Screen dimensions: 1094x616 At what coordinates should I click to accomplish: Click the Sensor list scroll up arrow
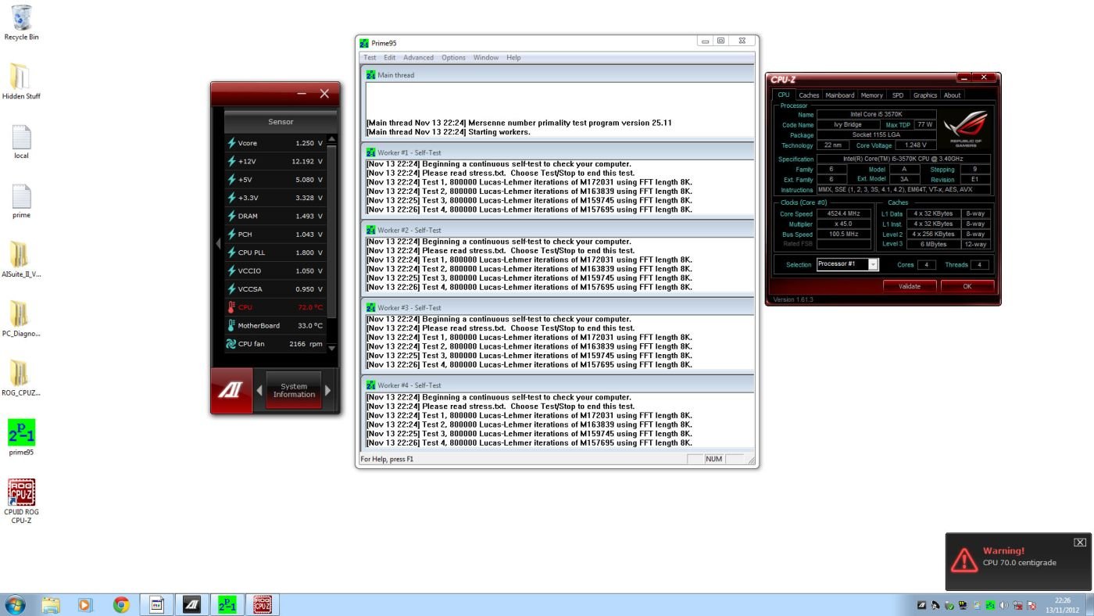point(332,139)
